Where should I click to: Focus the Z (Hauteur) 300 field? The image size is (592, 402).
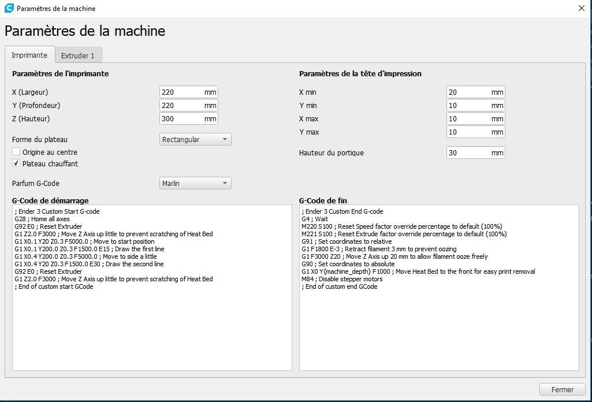click(x=188, y=118)
